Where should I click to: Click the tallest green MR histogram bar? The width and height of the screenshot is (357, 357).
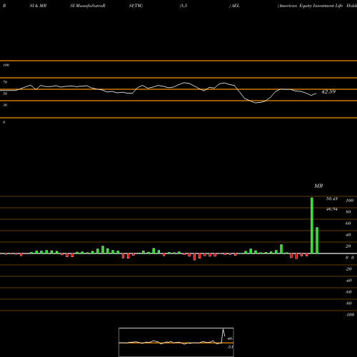[x=312, y=226]
